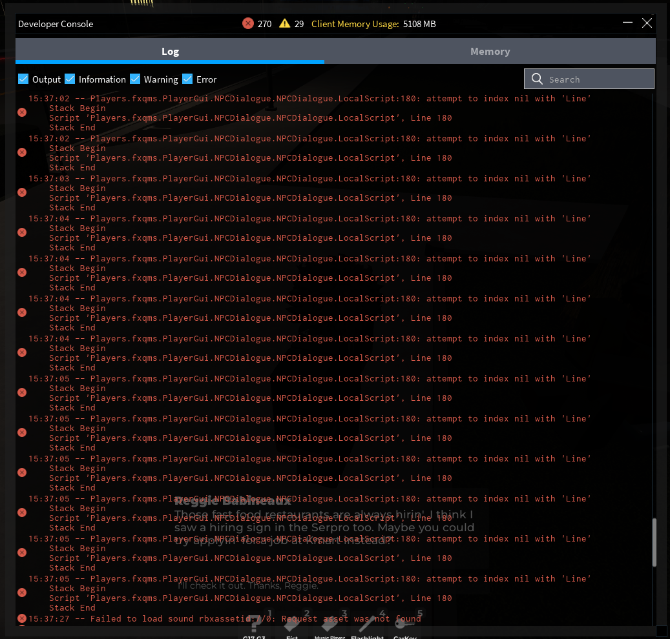Viewport: 670px width, 639px height.
Task: Click the log's vertical scrollbar thumb
Action: click(x=654, y=542)
